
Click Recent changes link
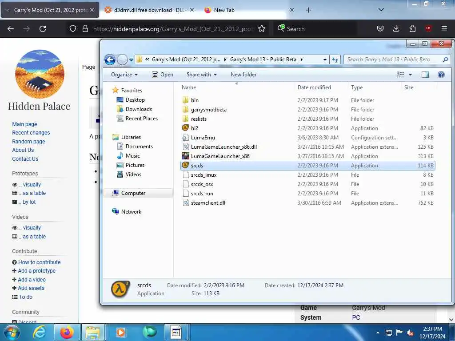(x=31, y=133)
